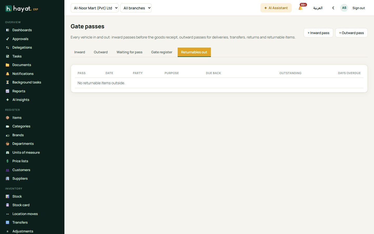This screenshot has width=374, height=234.
Task: Open the Waiting for pass tab
Action: tap(130, 52)
